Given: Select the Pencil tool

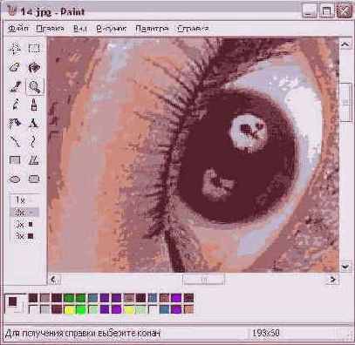Looking at the screenshot, I should (15, 105).
